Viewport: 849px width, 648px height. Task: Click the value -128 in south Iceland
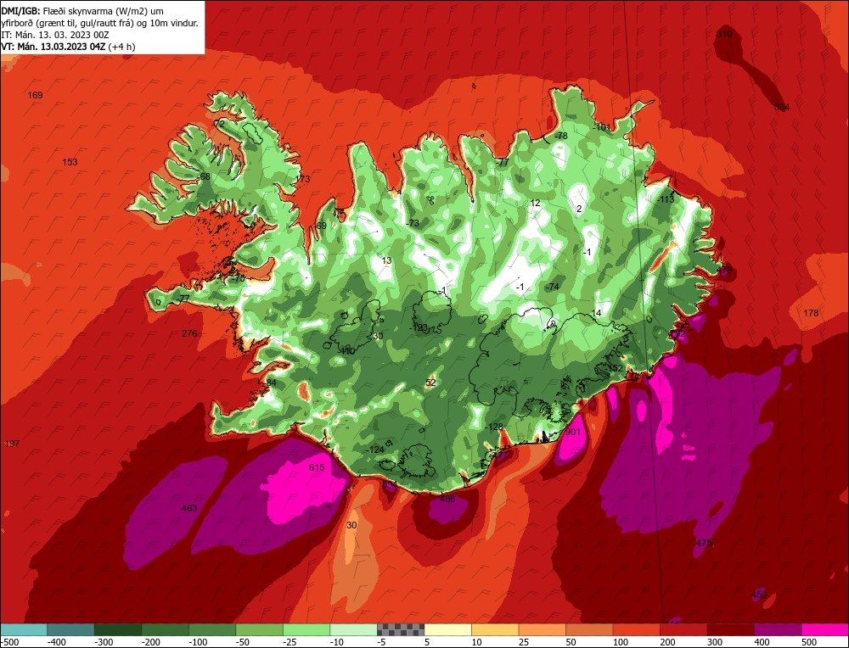point(493,427)
